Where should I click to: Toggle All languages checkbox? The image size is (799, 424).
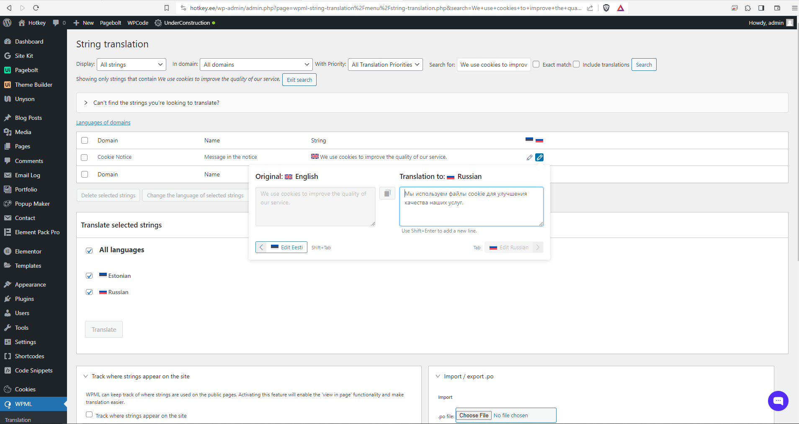(x=89, y=251)
